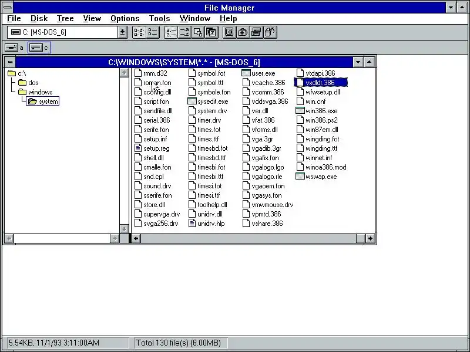Click file list scroll right arrow
The image size is (470, 352).
[370, 239]
